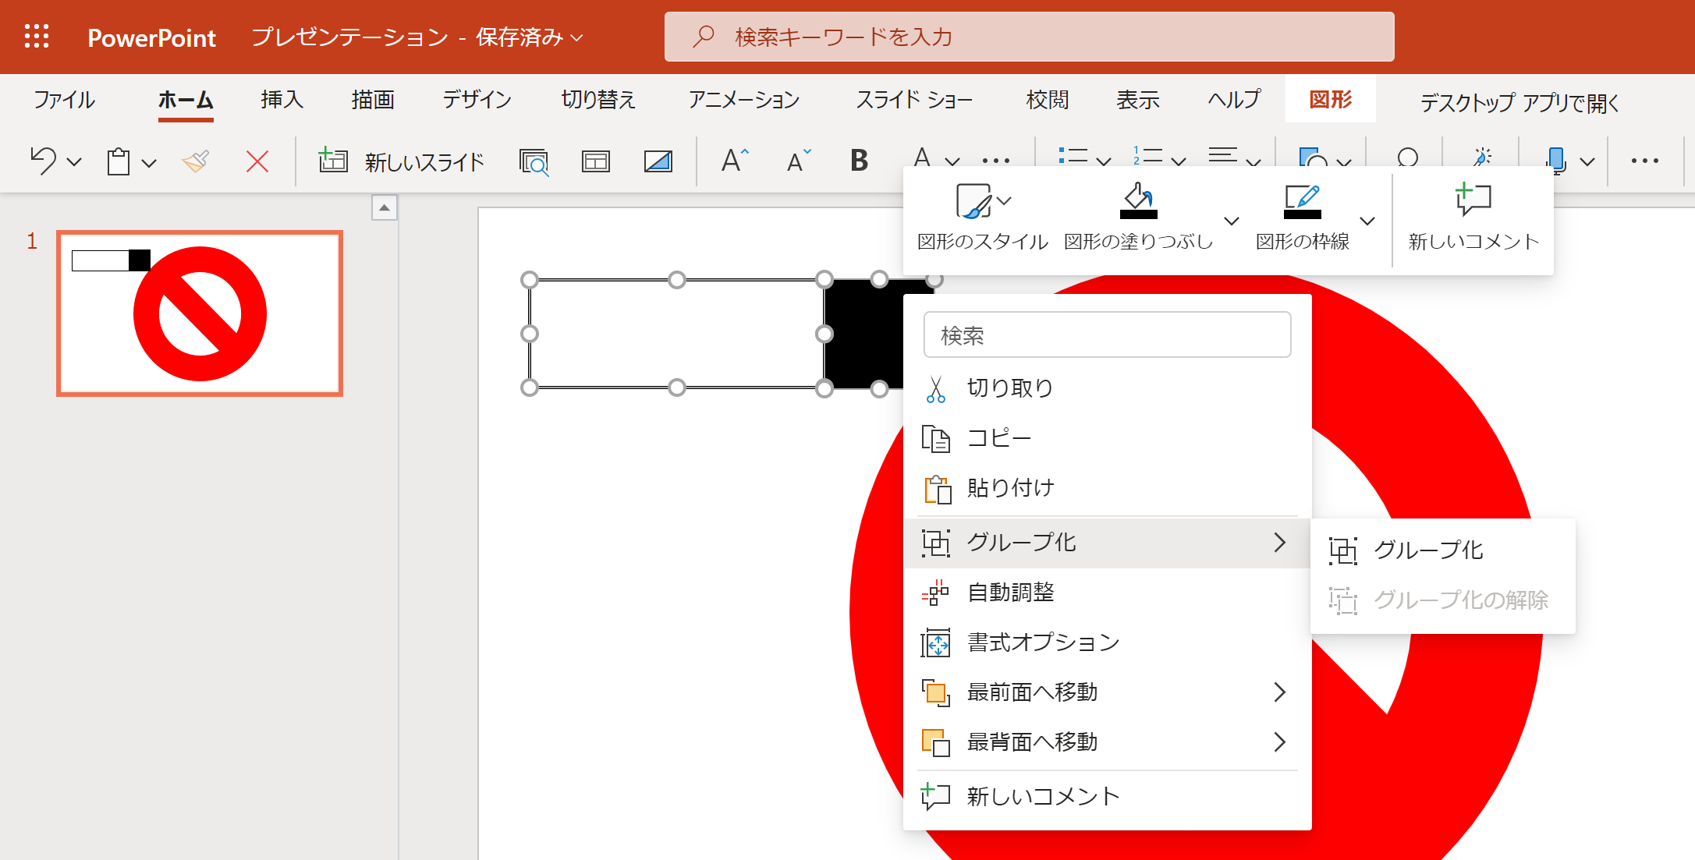Image resolution: width=1695 pixels, height=860 pixels.
Task: Click the thumbnail pane scroll-up arrow
Action: coord(384,208)
